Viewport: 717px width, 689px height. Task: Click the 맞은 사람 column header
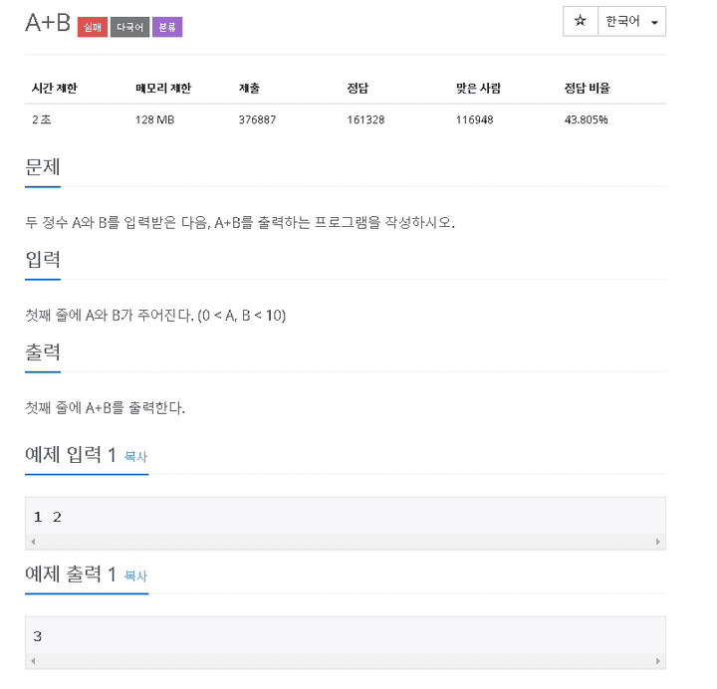(x=478, y=88)
